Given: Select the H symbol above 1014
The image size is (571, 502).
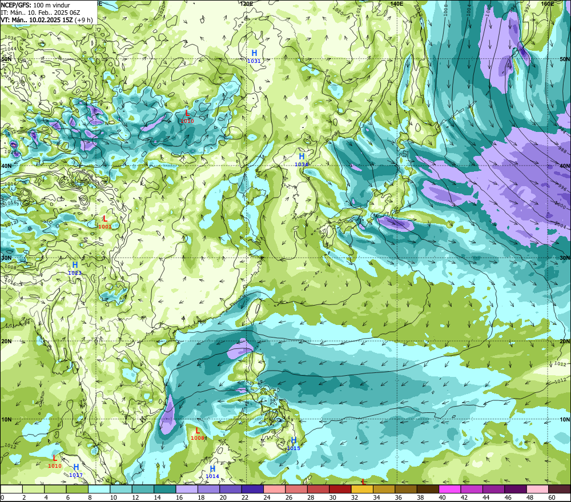Looking at the screenshot, I should 212,468.
